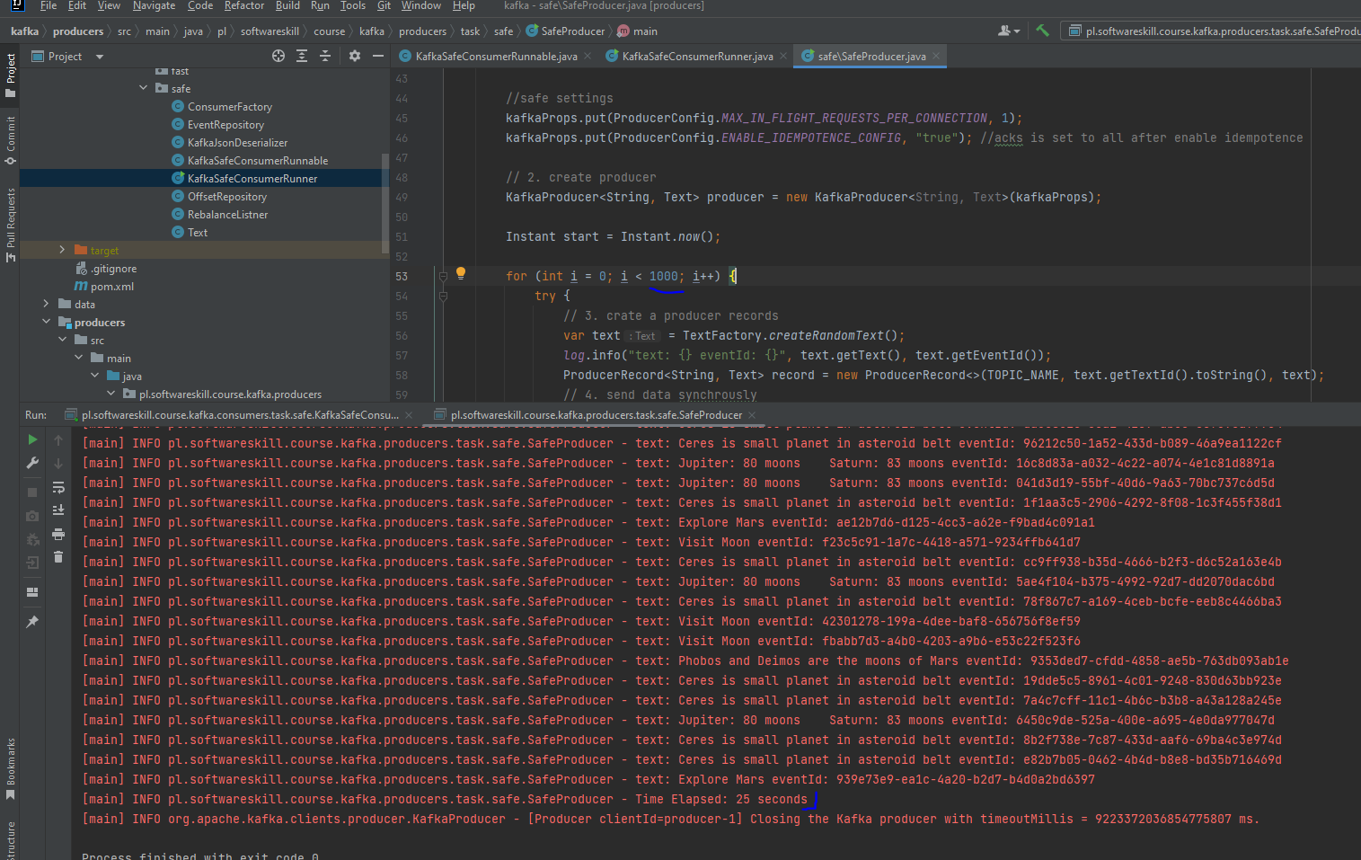Pin the Run tool window tab

pos(31,621)
